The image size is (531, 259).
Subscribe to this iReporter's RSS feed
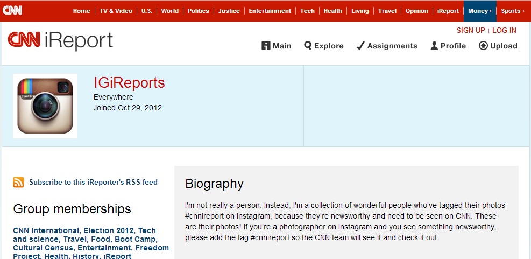point(93,182)
